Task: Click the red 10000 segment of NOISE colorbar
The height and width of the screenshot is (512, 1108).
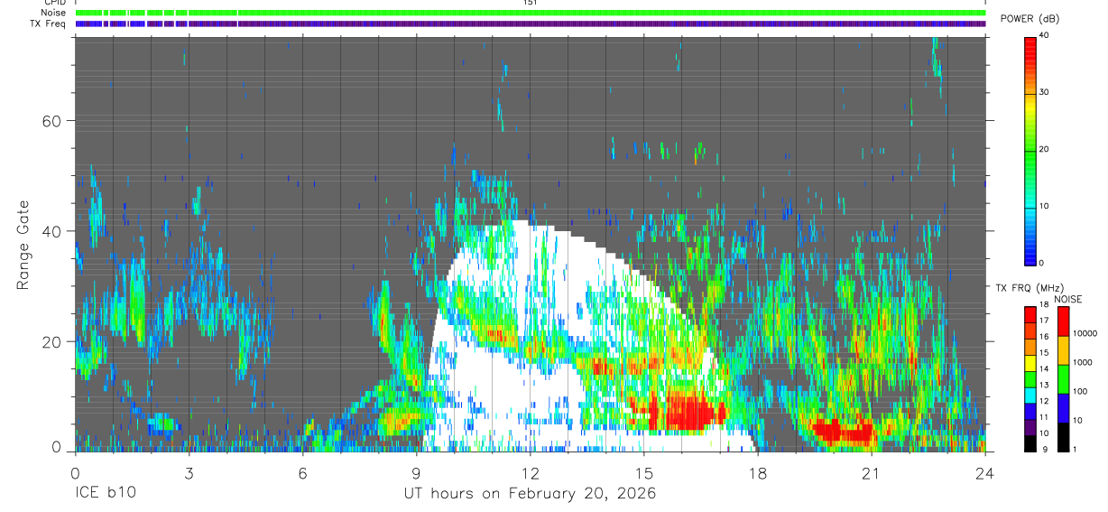Action: (x=1064, y=321)
